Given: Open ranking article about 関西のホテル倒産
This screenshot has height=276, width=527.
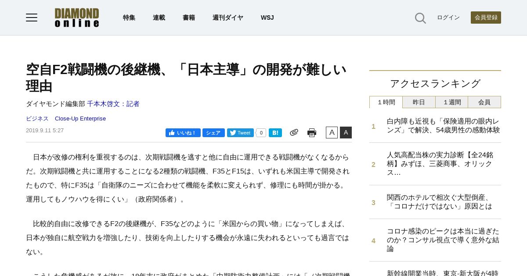Looking at the screenshot, I should point(440,202).
